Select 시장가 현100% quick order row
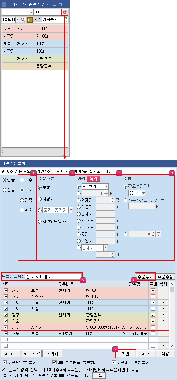Viewport: 177px width, 380px height. point(35,36)
